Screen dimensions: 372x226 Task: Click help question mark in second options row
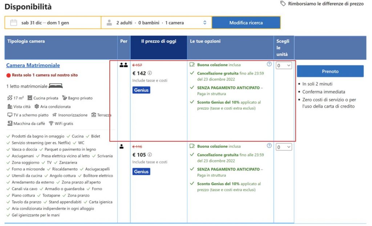point(269,146)
